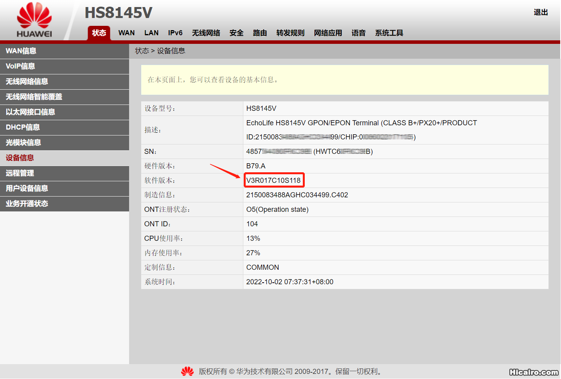Click the device model value HS8145V
The height and width of the screenshot is (379, 561).
point(261,108)
